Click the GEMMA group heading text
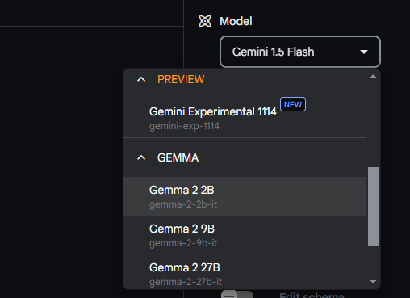 click(178, 157)
